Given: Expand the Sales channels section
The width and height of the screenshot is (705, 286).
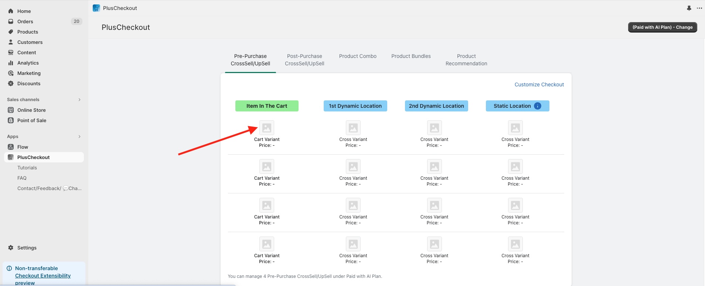Looking at the screenshot, I should coord(79,100).
